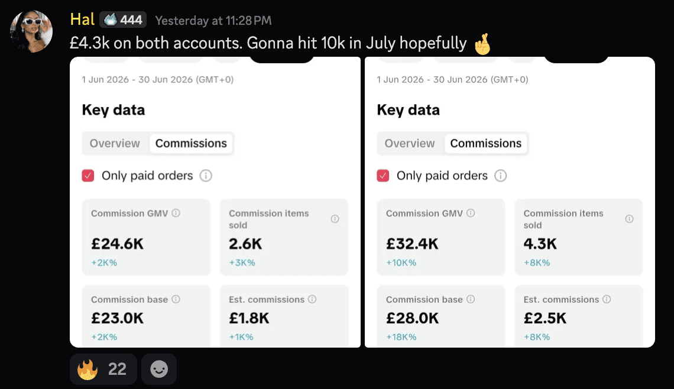674x389 pixels.
Task: Click info icon next to left Commission GMV
Action: 176,213
